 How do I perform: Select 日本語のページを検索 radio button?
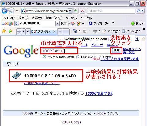click(78, 57)
